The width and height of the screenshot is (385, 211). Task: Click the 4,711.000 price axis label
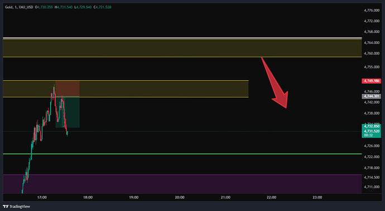[372, 187]
